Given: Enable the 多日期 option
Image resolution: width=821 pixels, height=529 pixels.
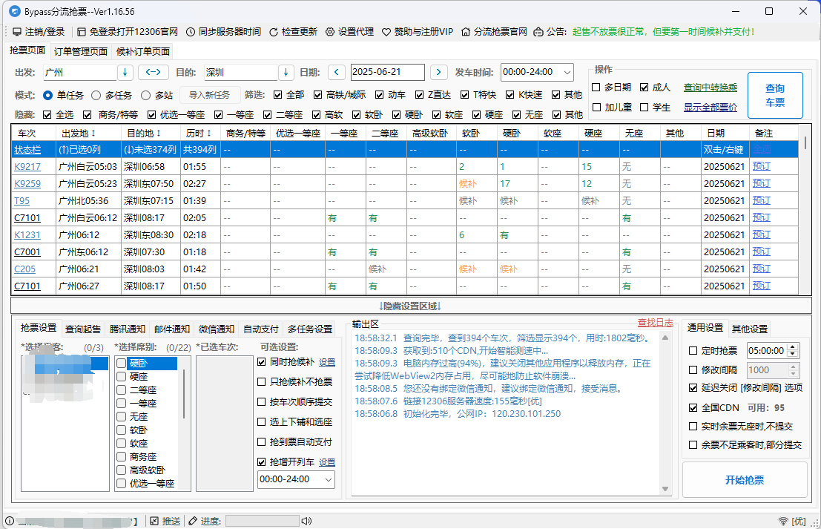Looking at the screenshot, I should (596, 87).
